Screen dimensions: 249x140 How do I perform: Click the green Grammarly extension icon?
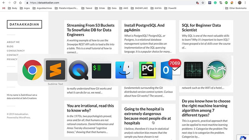pyautogui.click(x=215, y=3)
